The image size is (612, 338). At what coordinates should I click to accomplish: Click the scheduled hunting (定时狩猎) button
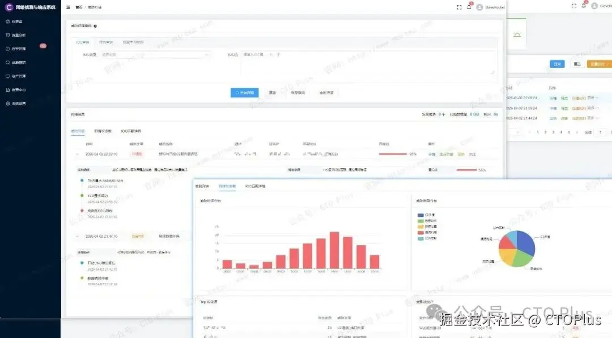pos(327,93)
